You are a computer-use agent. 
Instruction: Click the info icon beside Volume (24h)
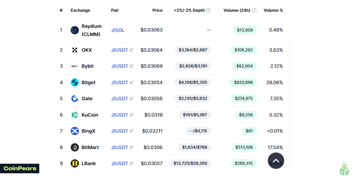(254, 11)
